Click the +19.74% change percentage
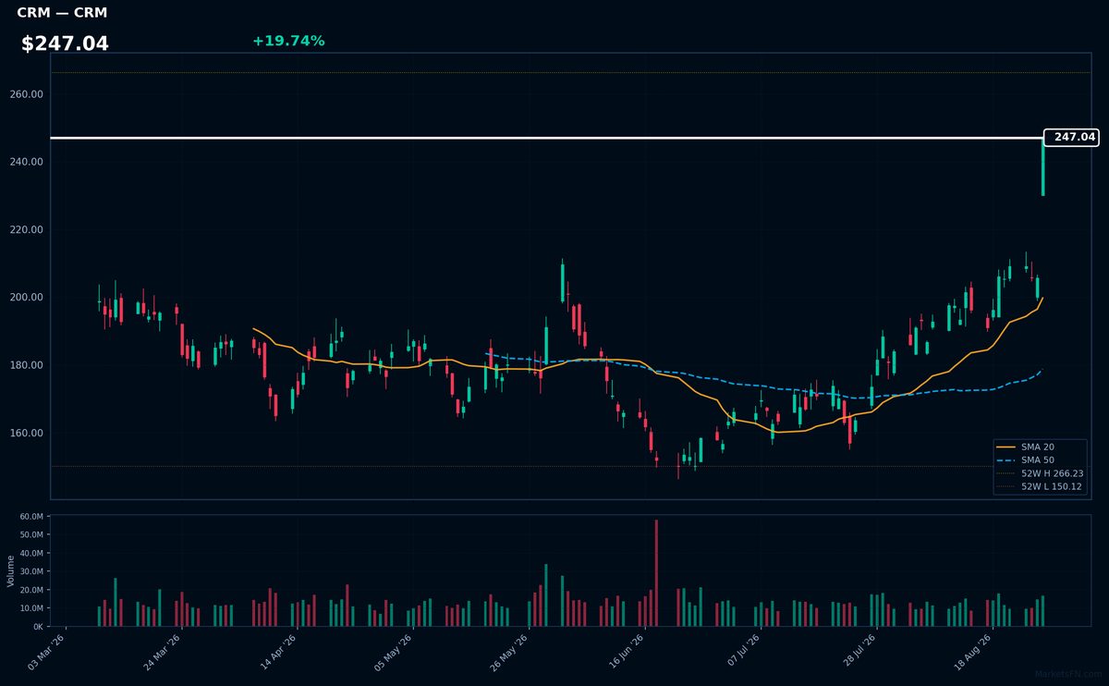 coord(288,41)
